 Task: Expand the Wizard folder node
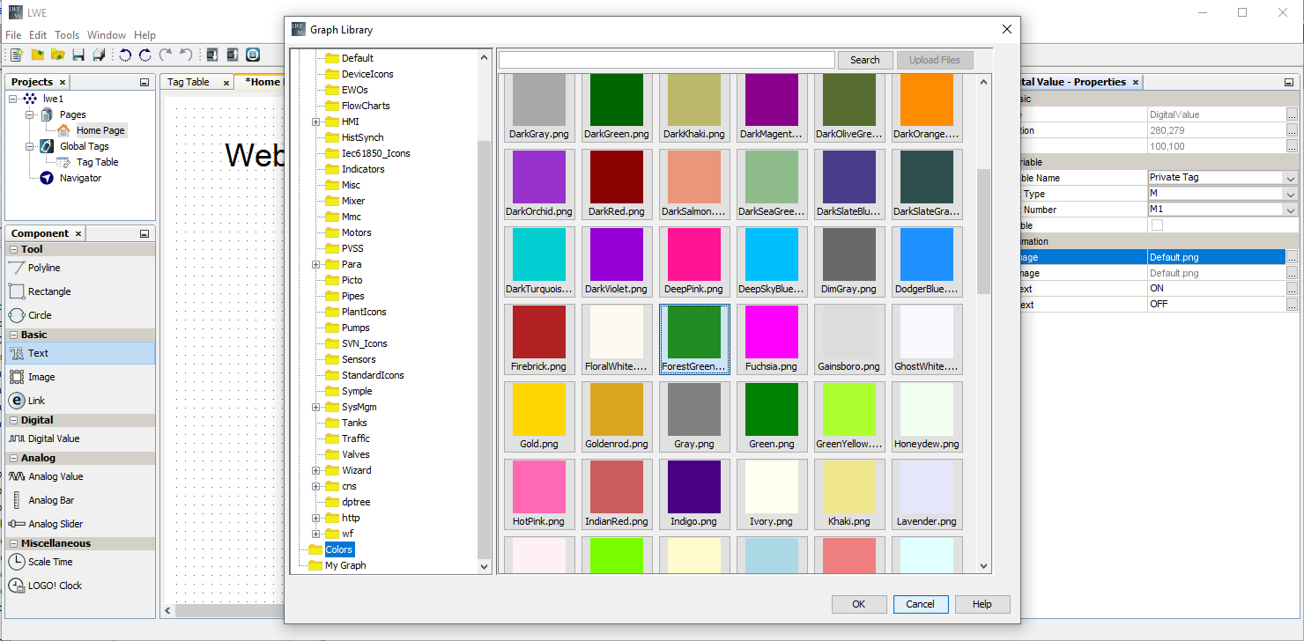[315, 470]
